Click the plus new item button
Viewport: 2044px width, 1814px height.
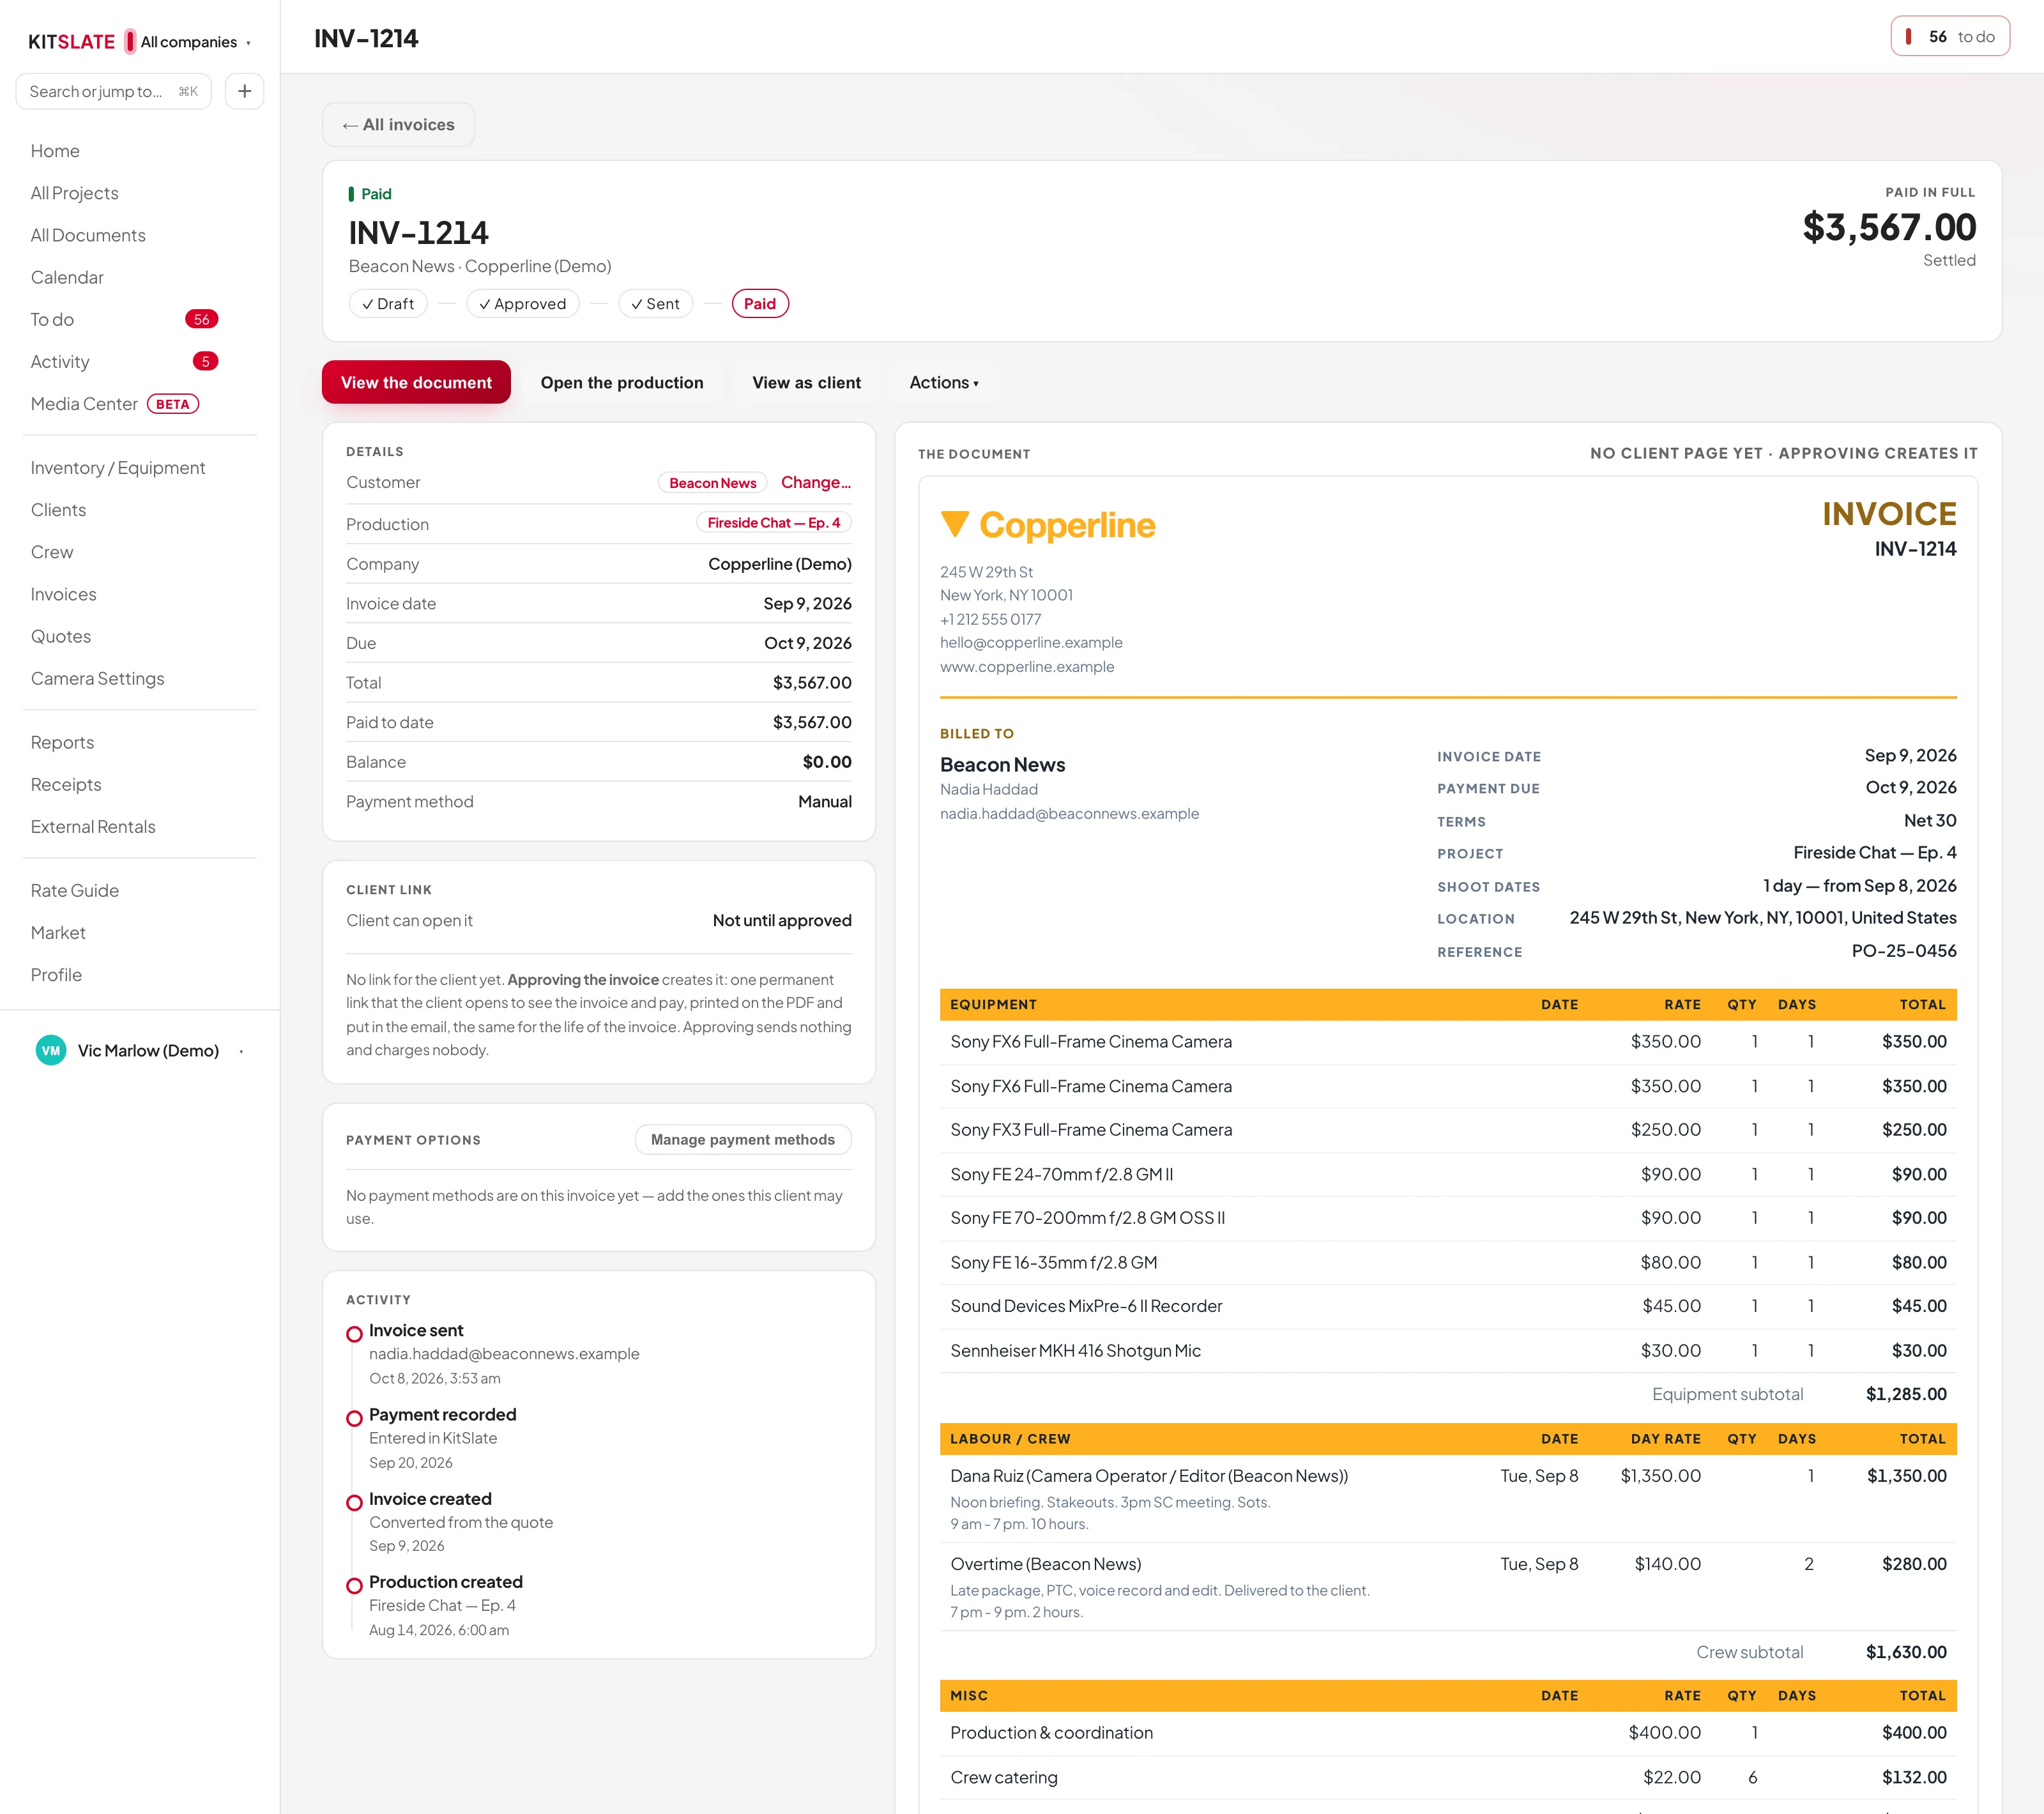coord(244,91)
